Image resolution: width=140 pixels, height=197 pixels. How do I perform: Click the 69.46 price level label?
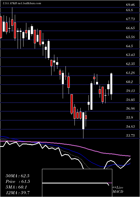coord(130,5)
